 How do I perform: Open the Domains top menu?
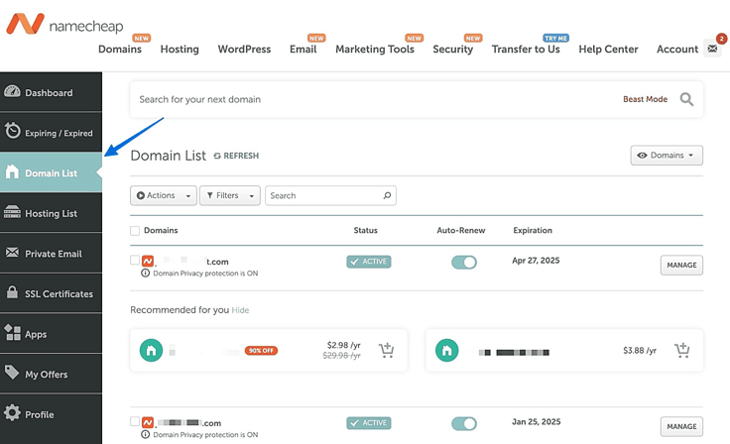click(x=120, y=49)
